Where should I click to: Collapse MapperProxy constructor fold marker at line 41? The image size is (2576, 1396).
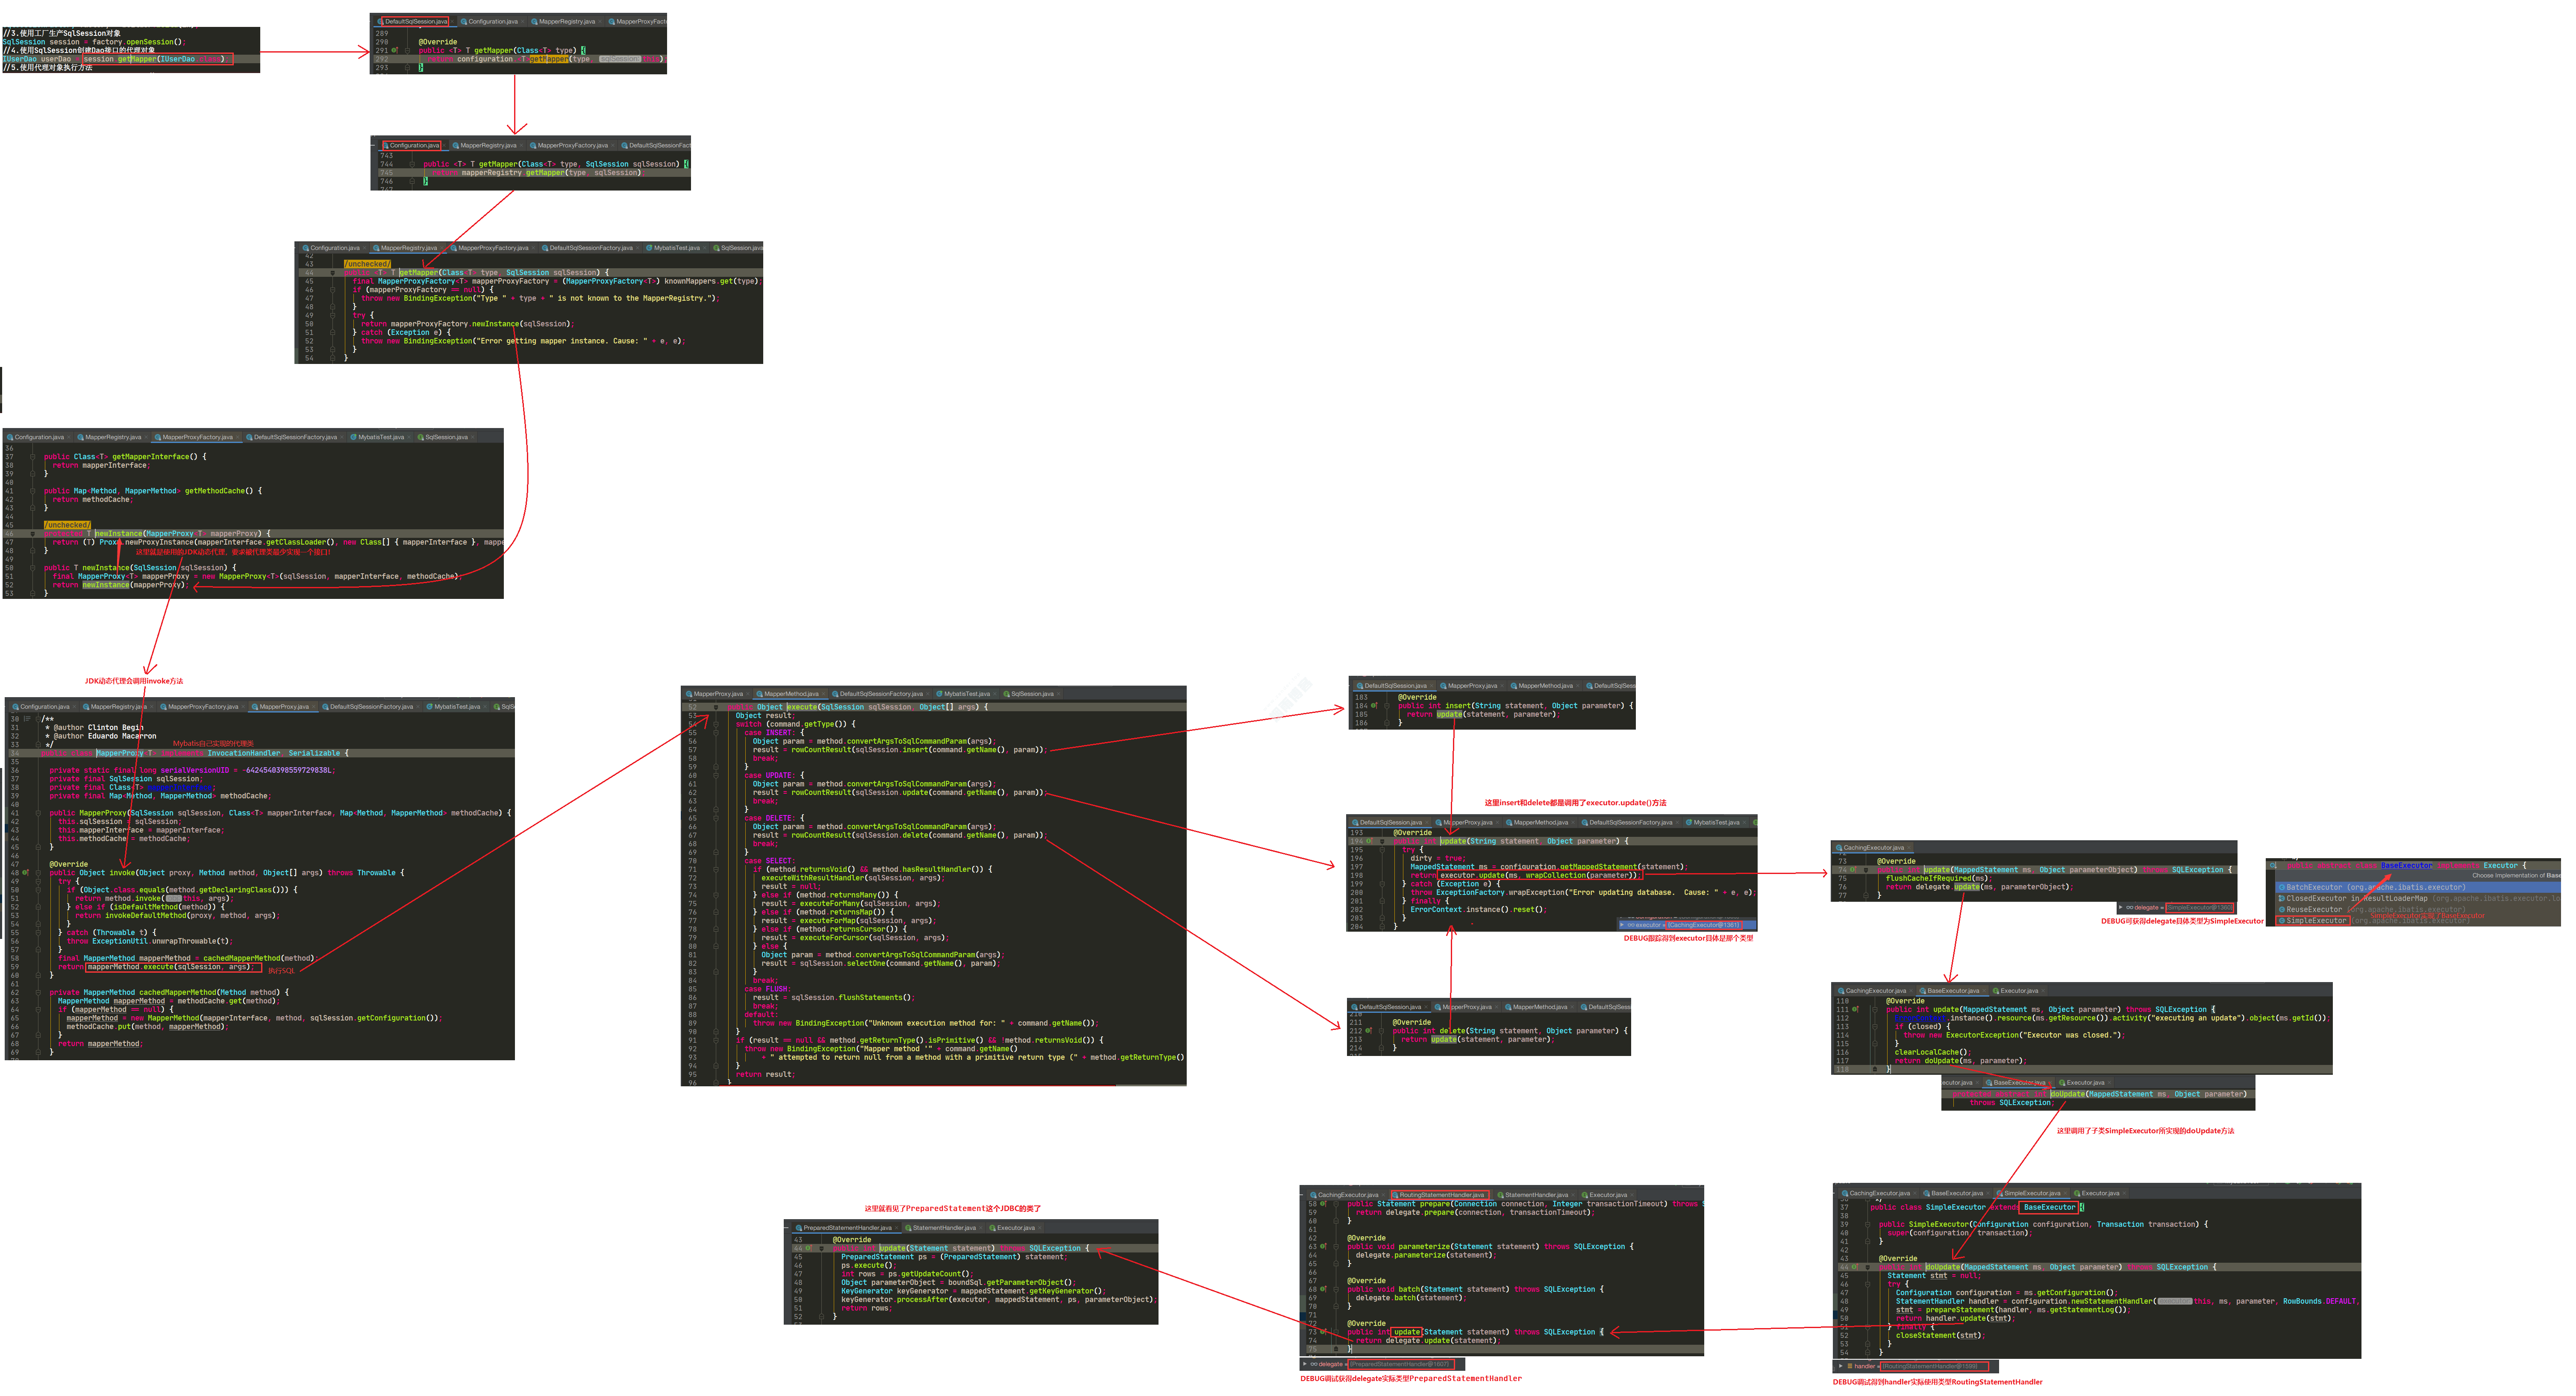coord(38,813)
